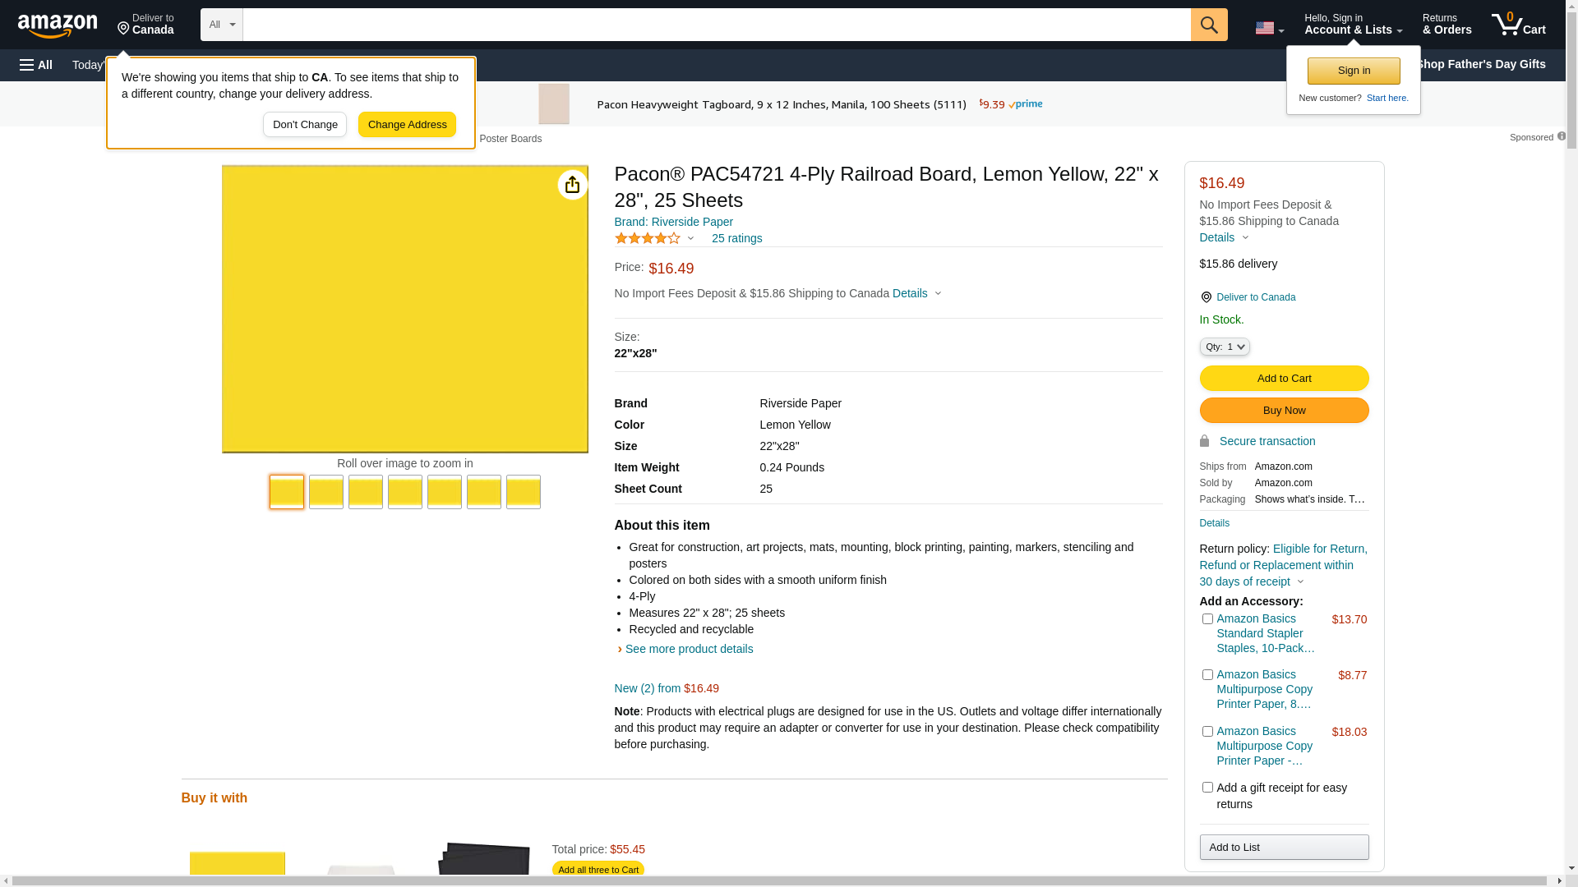Click the share icon on product image

point(572,185)
